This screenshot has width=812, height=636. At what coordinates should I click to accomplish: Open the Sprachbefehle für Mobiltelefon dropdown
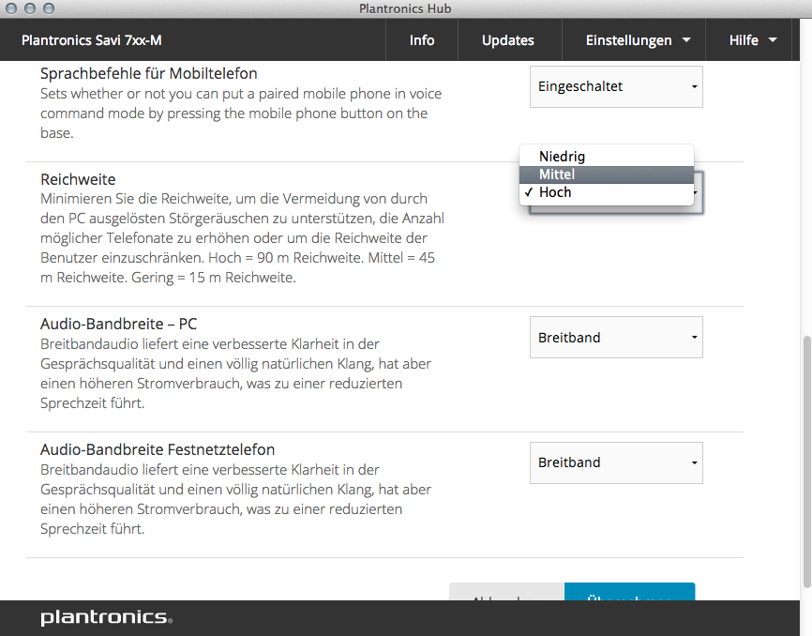[616, 86]
